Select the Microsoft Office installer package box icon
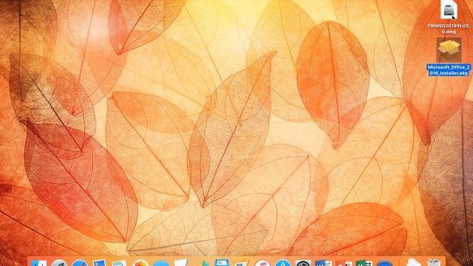 (449, 50)
